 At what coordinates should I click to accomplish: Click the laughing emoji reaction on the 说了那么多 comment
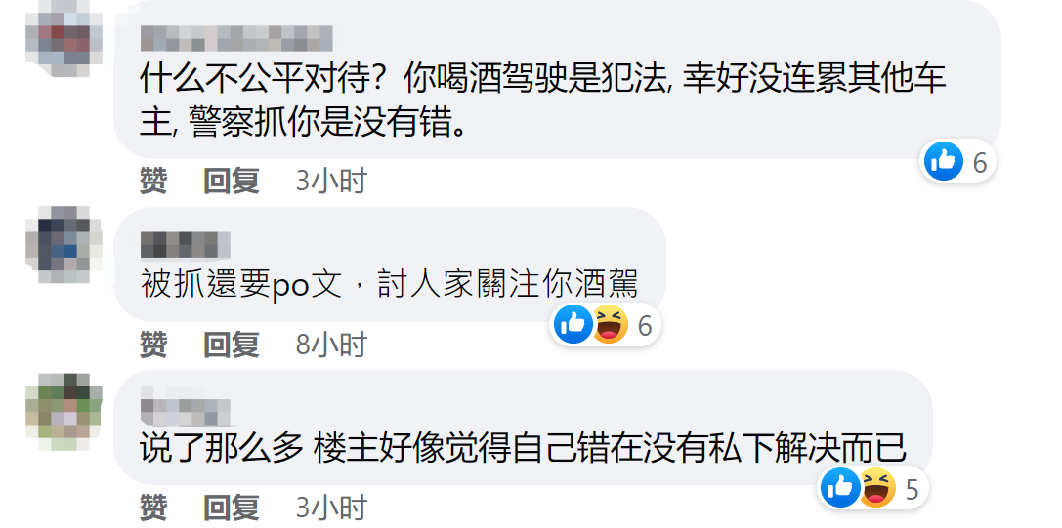tap(877, 487)
